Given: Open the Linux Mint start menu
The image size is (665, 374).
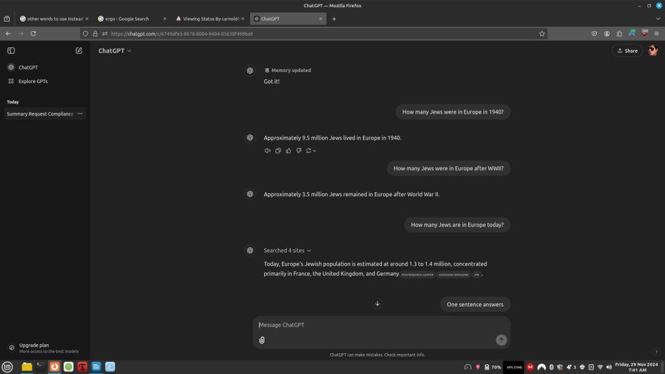Looking at the screenshot, I should 7,368.
